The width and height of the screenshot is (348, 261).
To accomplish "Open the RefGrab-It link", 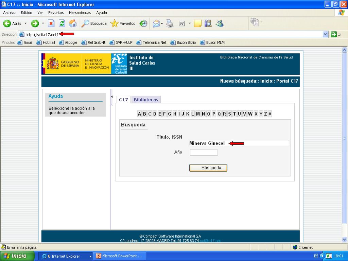I will 93,42.
